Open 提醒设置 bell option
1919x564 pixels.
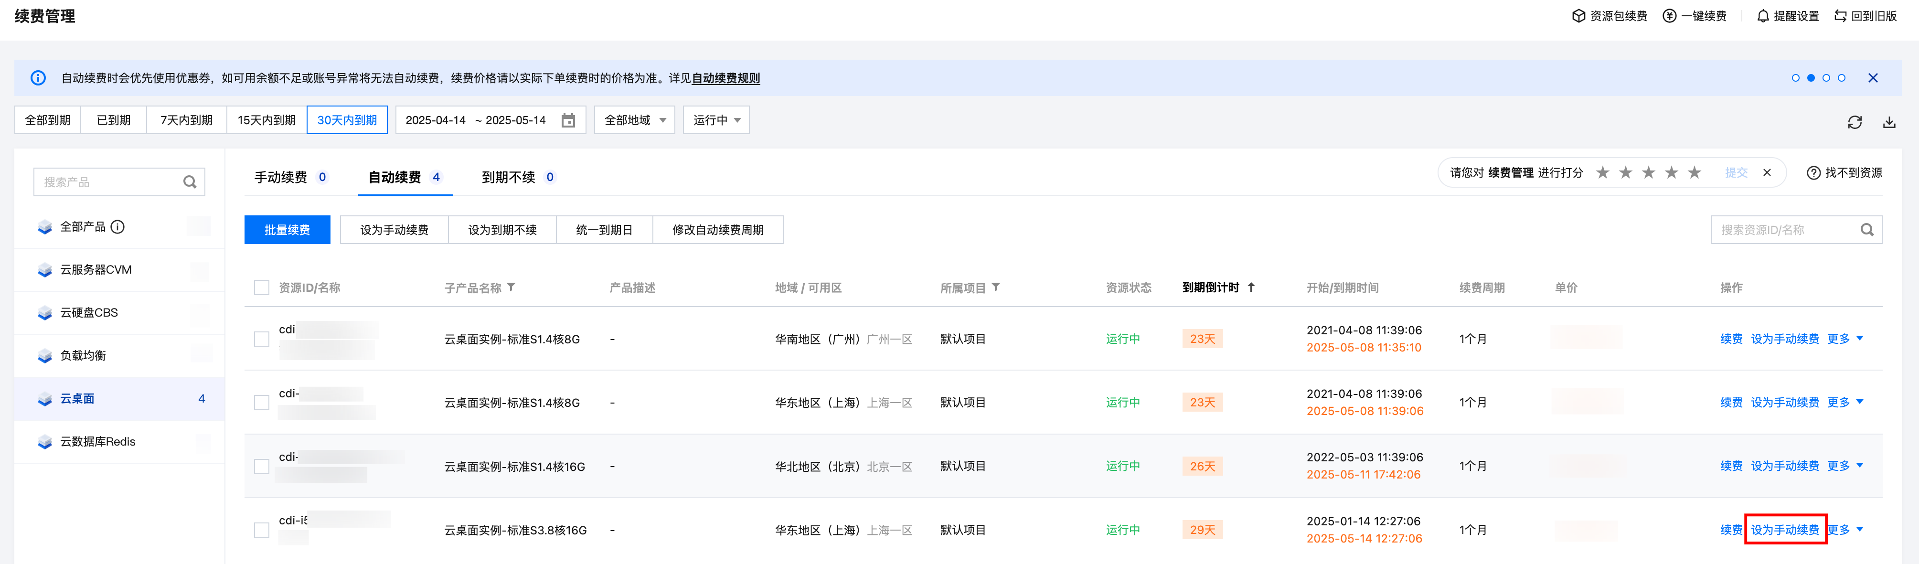(1787, 16)
